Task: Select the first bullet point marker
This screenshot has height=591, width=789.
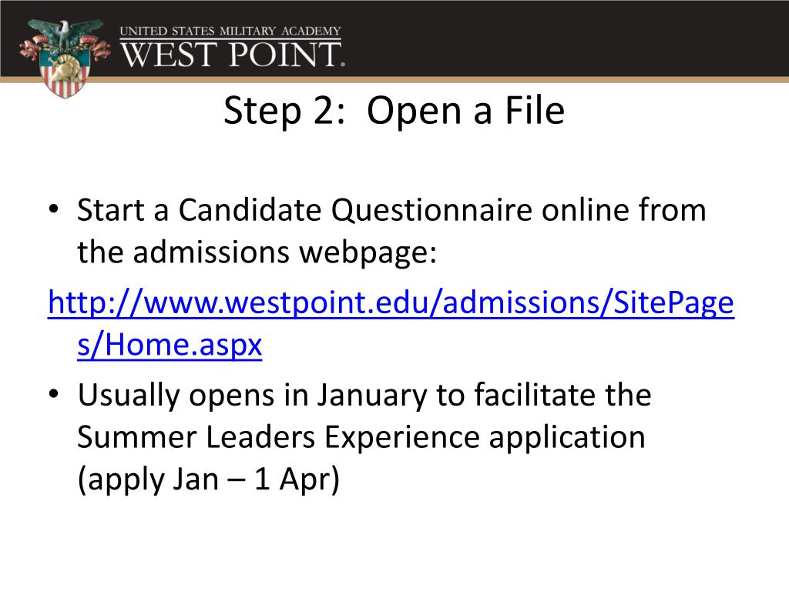Action: (54, 209)
